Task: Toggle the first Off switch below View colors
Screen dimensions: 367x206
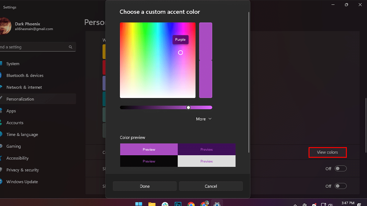Action: point(340,169)
